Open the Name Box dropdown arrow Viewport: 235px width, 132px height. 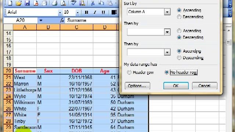coord(41,21)
